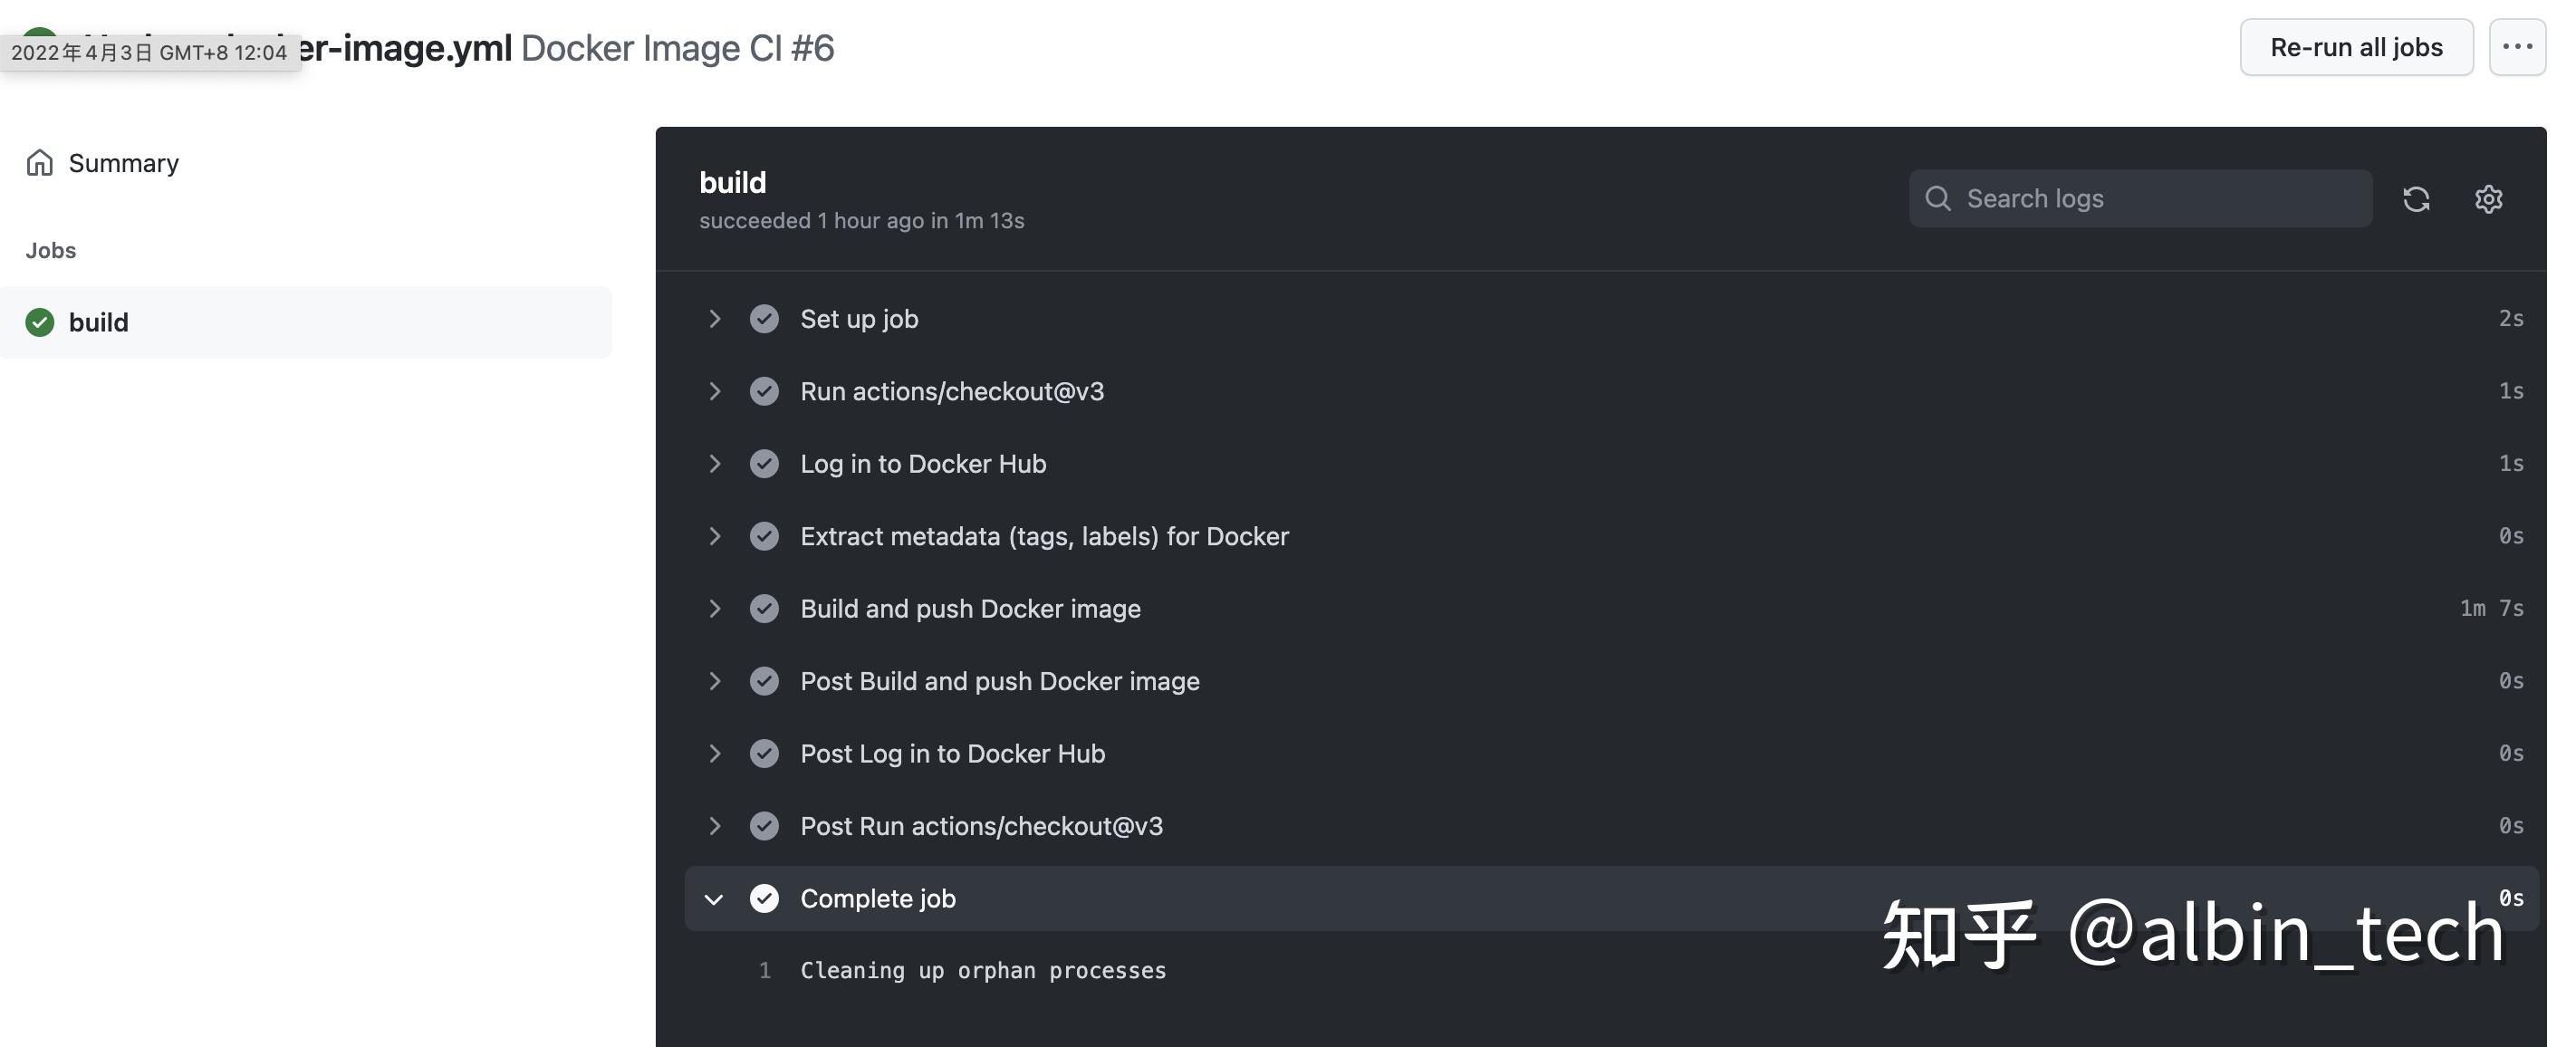Open the log settings gear icon

[2489, 199]
